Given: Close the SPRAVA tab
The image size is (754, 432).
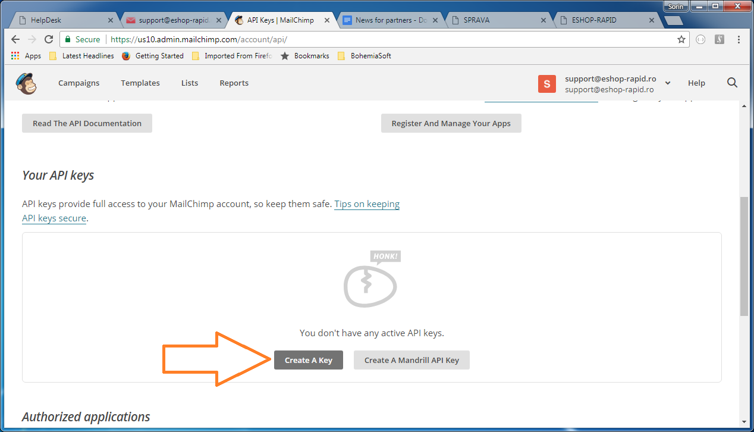Looking at the screenshot, I should point(542,20).
